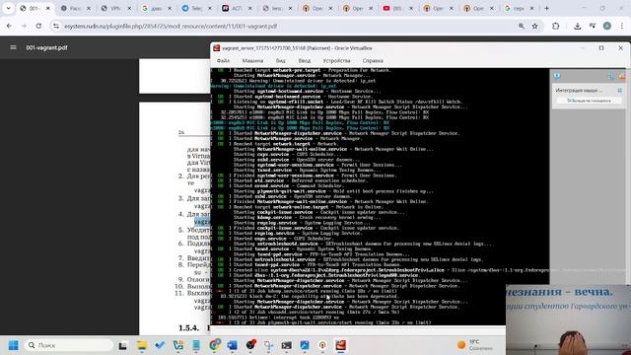Screen dimensions: 631x355
Task: Open a new browser tab
Action: [x=546, y=8]
